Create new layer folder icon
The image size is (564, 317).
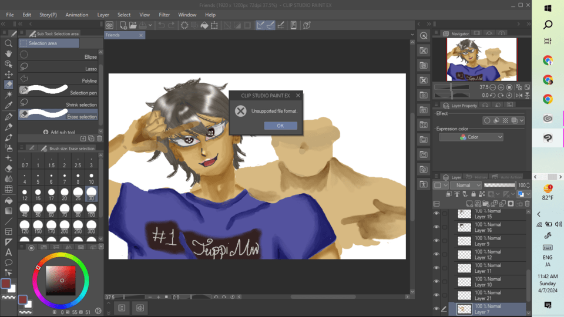[486, 204]
